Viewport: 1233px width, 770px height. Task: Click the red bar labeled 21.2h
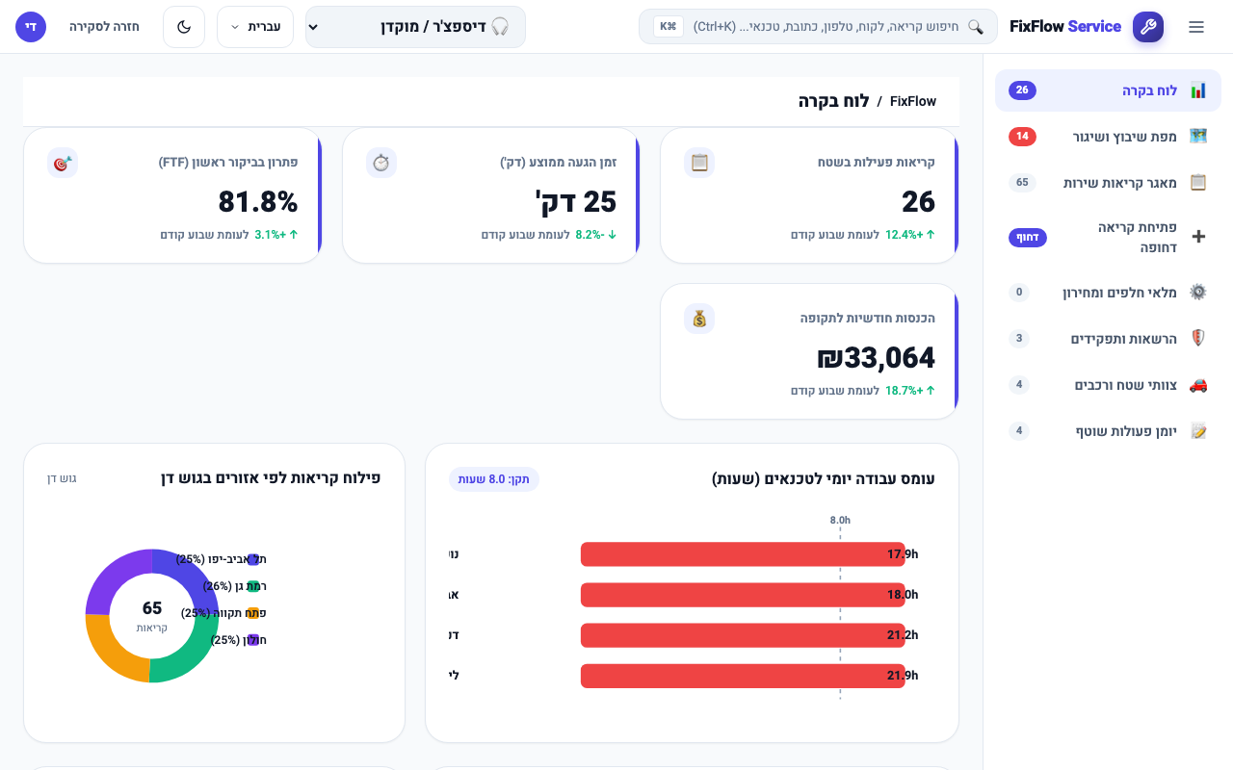[743, 635]
